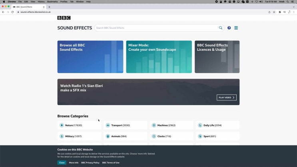Open Chrome three-dot menu
The image size is (297, 167).
pyautogui.click(x=294, y=12)
